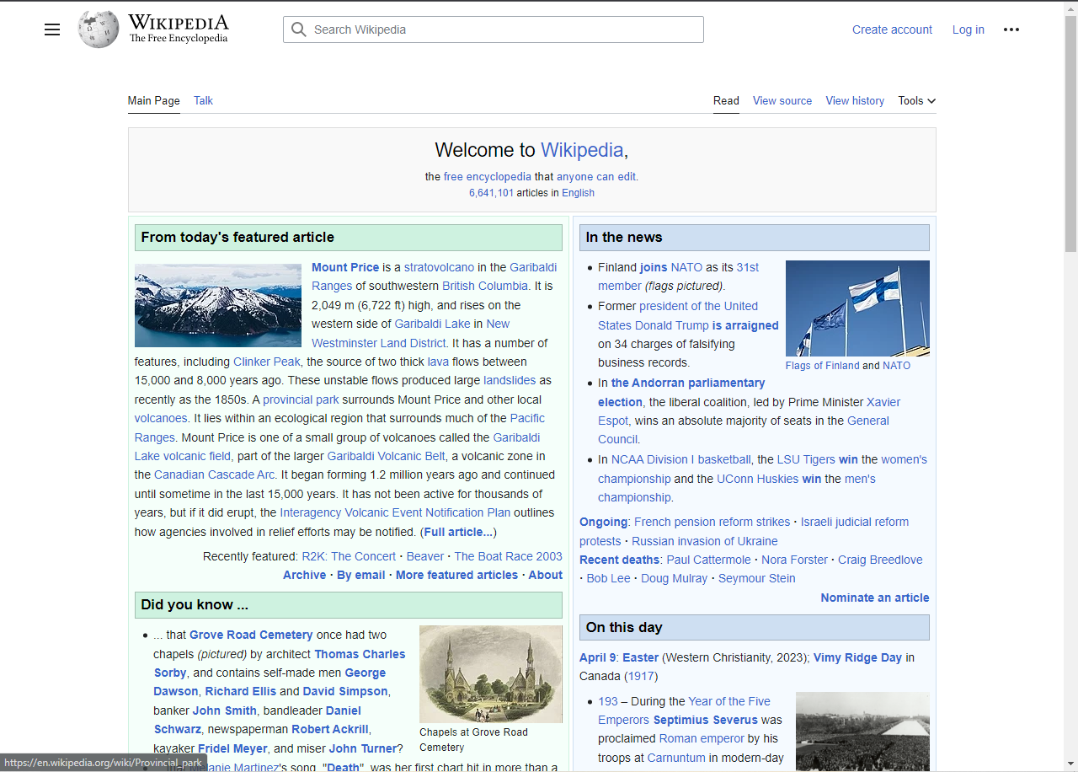
Task: Open the English language link
Action: point(578,193)
